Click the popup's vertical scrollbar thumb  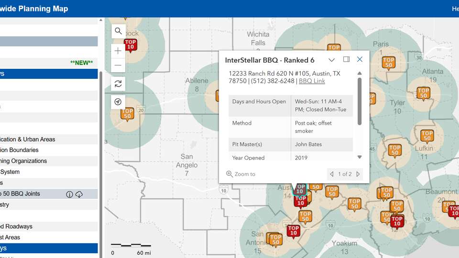[360, 100]
